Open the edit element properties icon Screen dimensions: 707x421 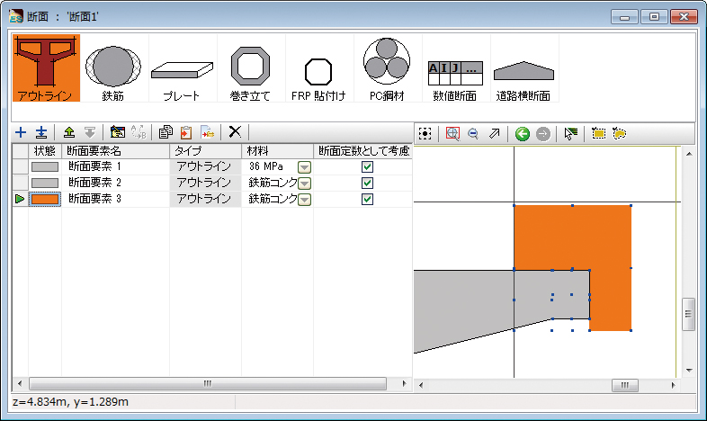(x=118, y=132)
